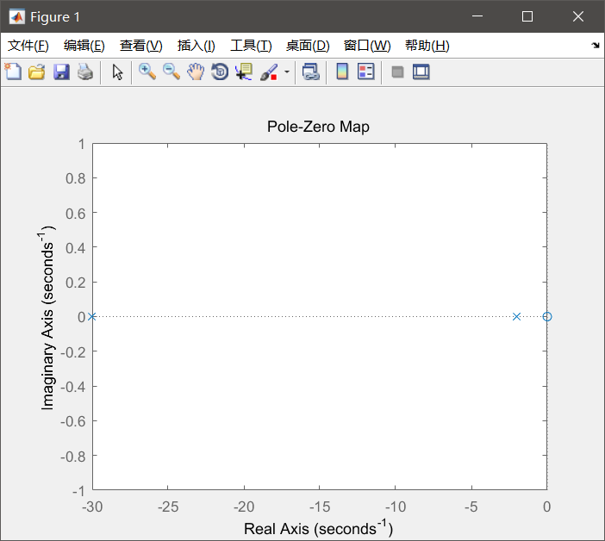
Task: Click the MATLAB logo in title bar
Action: coord(16,16)
